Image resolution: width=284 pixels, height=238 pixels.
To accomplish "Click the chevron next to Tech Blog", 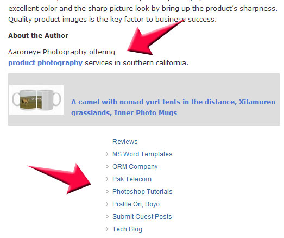I will (107, 229).
